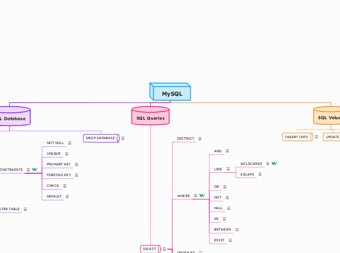Open the notes icon beside ALTER TABLE

(25, 209)
